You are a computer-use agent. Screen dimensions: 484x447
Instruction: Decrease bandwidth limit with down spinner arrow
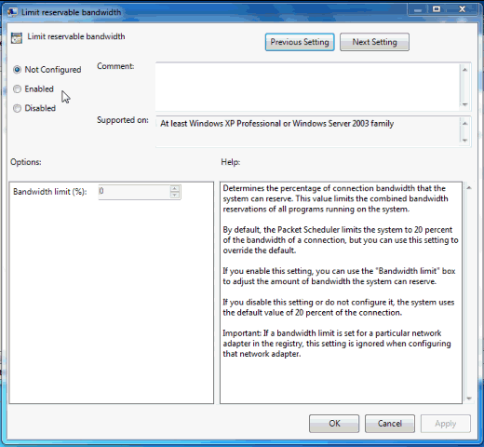pos(175,195)
